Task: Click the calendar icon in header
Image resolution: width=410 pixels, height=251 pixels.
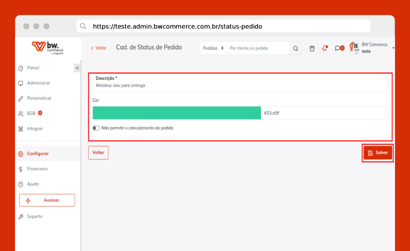Action: 312,48
